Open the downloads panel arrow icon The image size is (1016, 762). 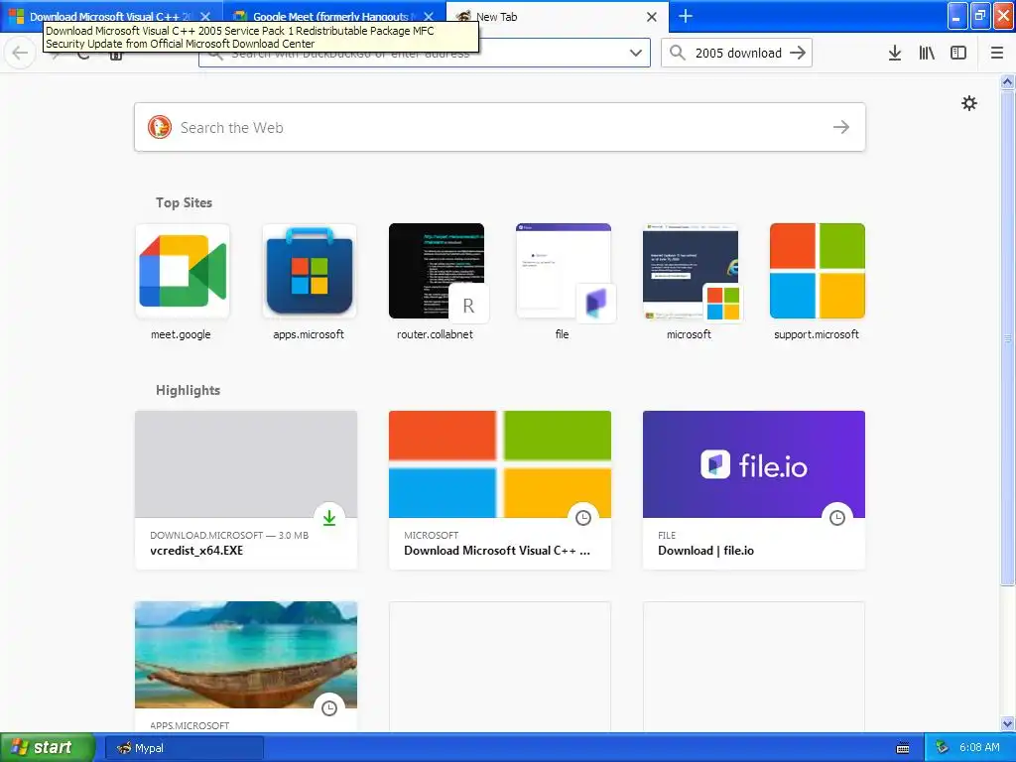coord(895,54)
